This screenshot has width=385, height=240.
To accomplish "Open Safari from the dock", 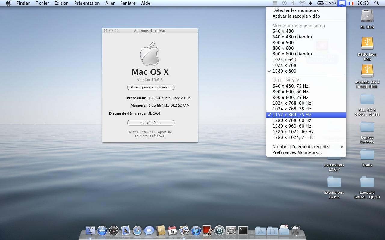I will click(137, 230).
